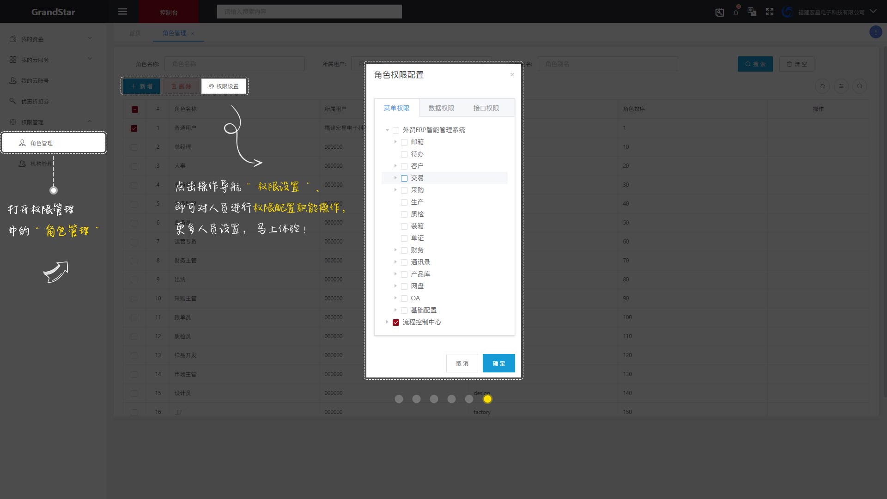887x499 pixels.
Task: Click the 优惠折扣券 sidebar icon
Action: (x=13, y=101)
